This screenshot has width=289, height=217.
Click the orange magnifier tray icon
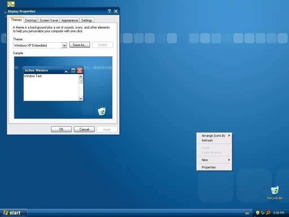tap(268, 213)
